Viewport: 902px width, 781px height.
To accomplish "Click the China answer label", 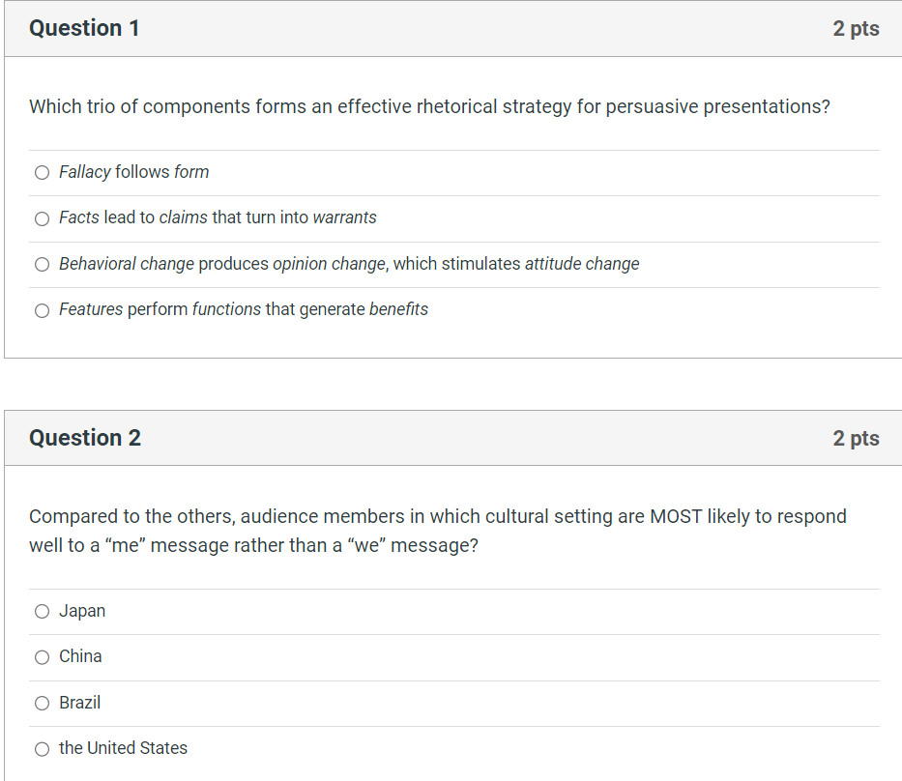I will click(80, 656).
